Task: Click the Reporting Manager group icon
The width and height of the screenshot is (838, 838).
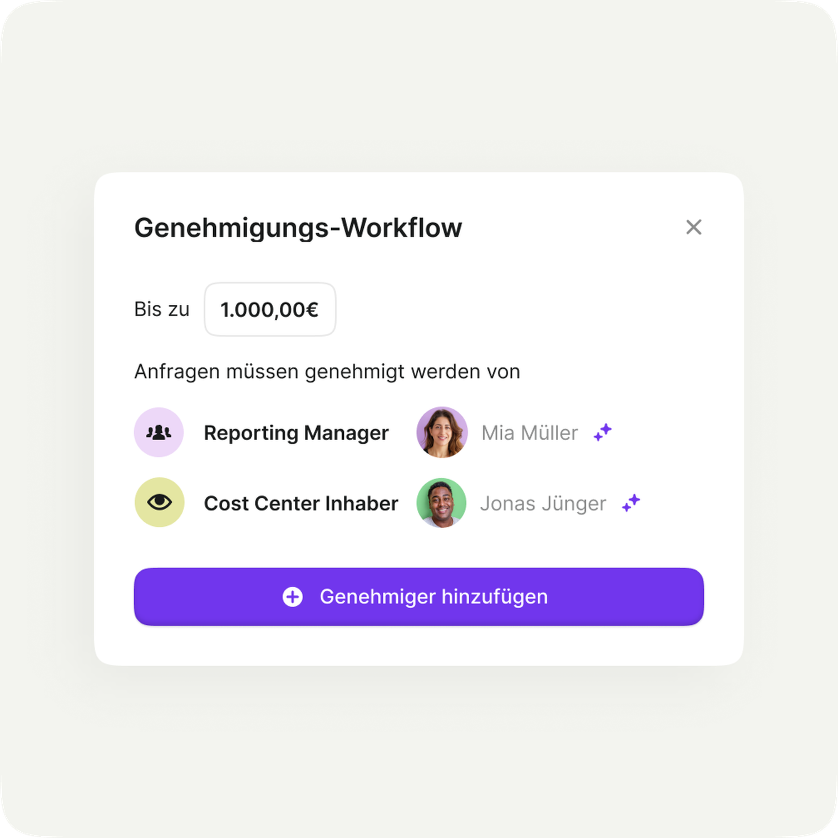Action: pyautogui.click(x=159, y=432)
